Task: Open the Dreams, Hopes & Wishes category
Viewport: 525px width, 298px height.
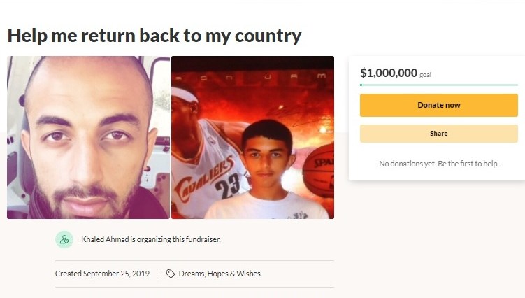Action: 220,274
